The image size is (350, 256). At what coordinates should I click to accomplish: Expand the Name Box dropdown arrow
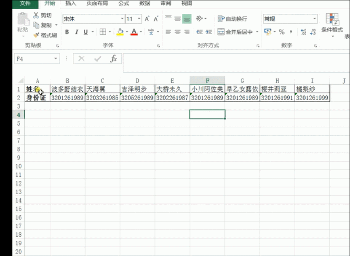(x=56, y=59)
